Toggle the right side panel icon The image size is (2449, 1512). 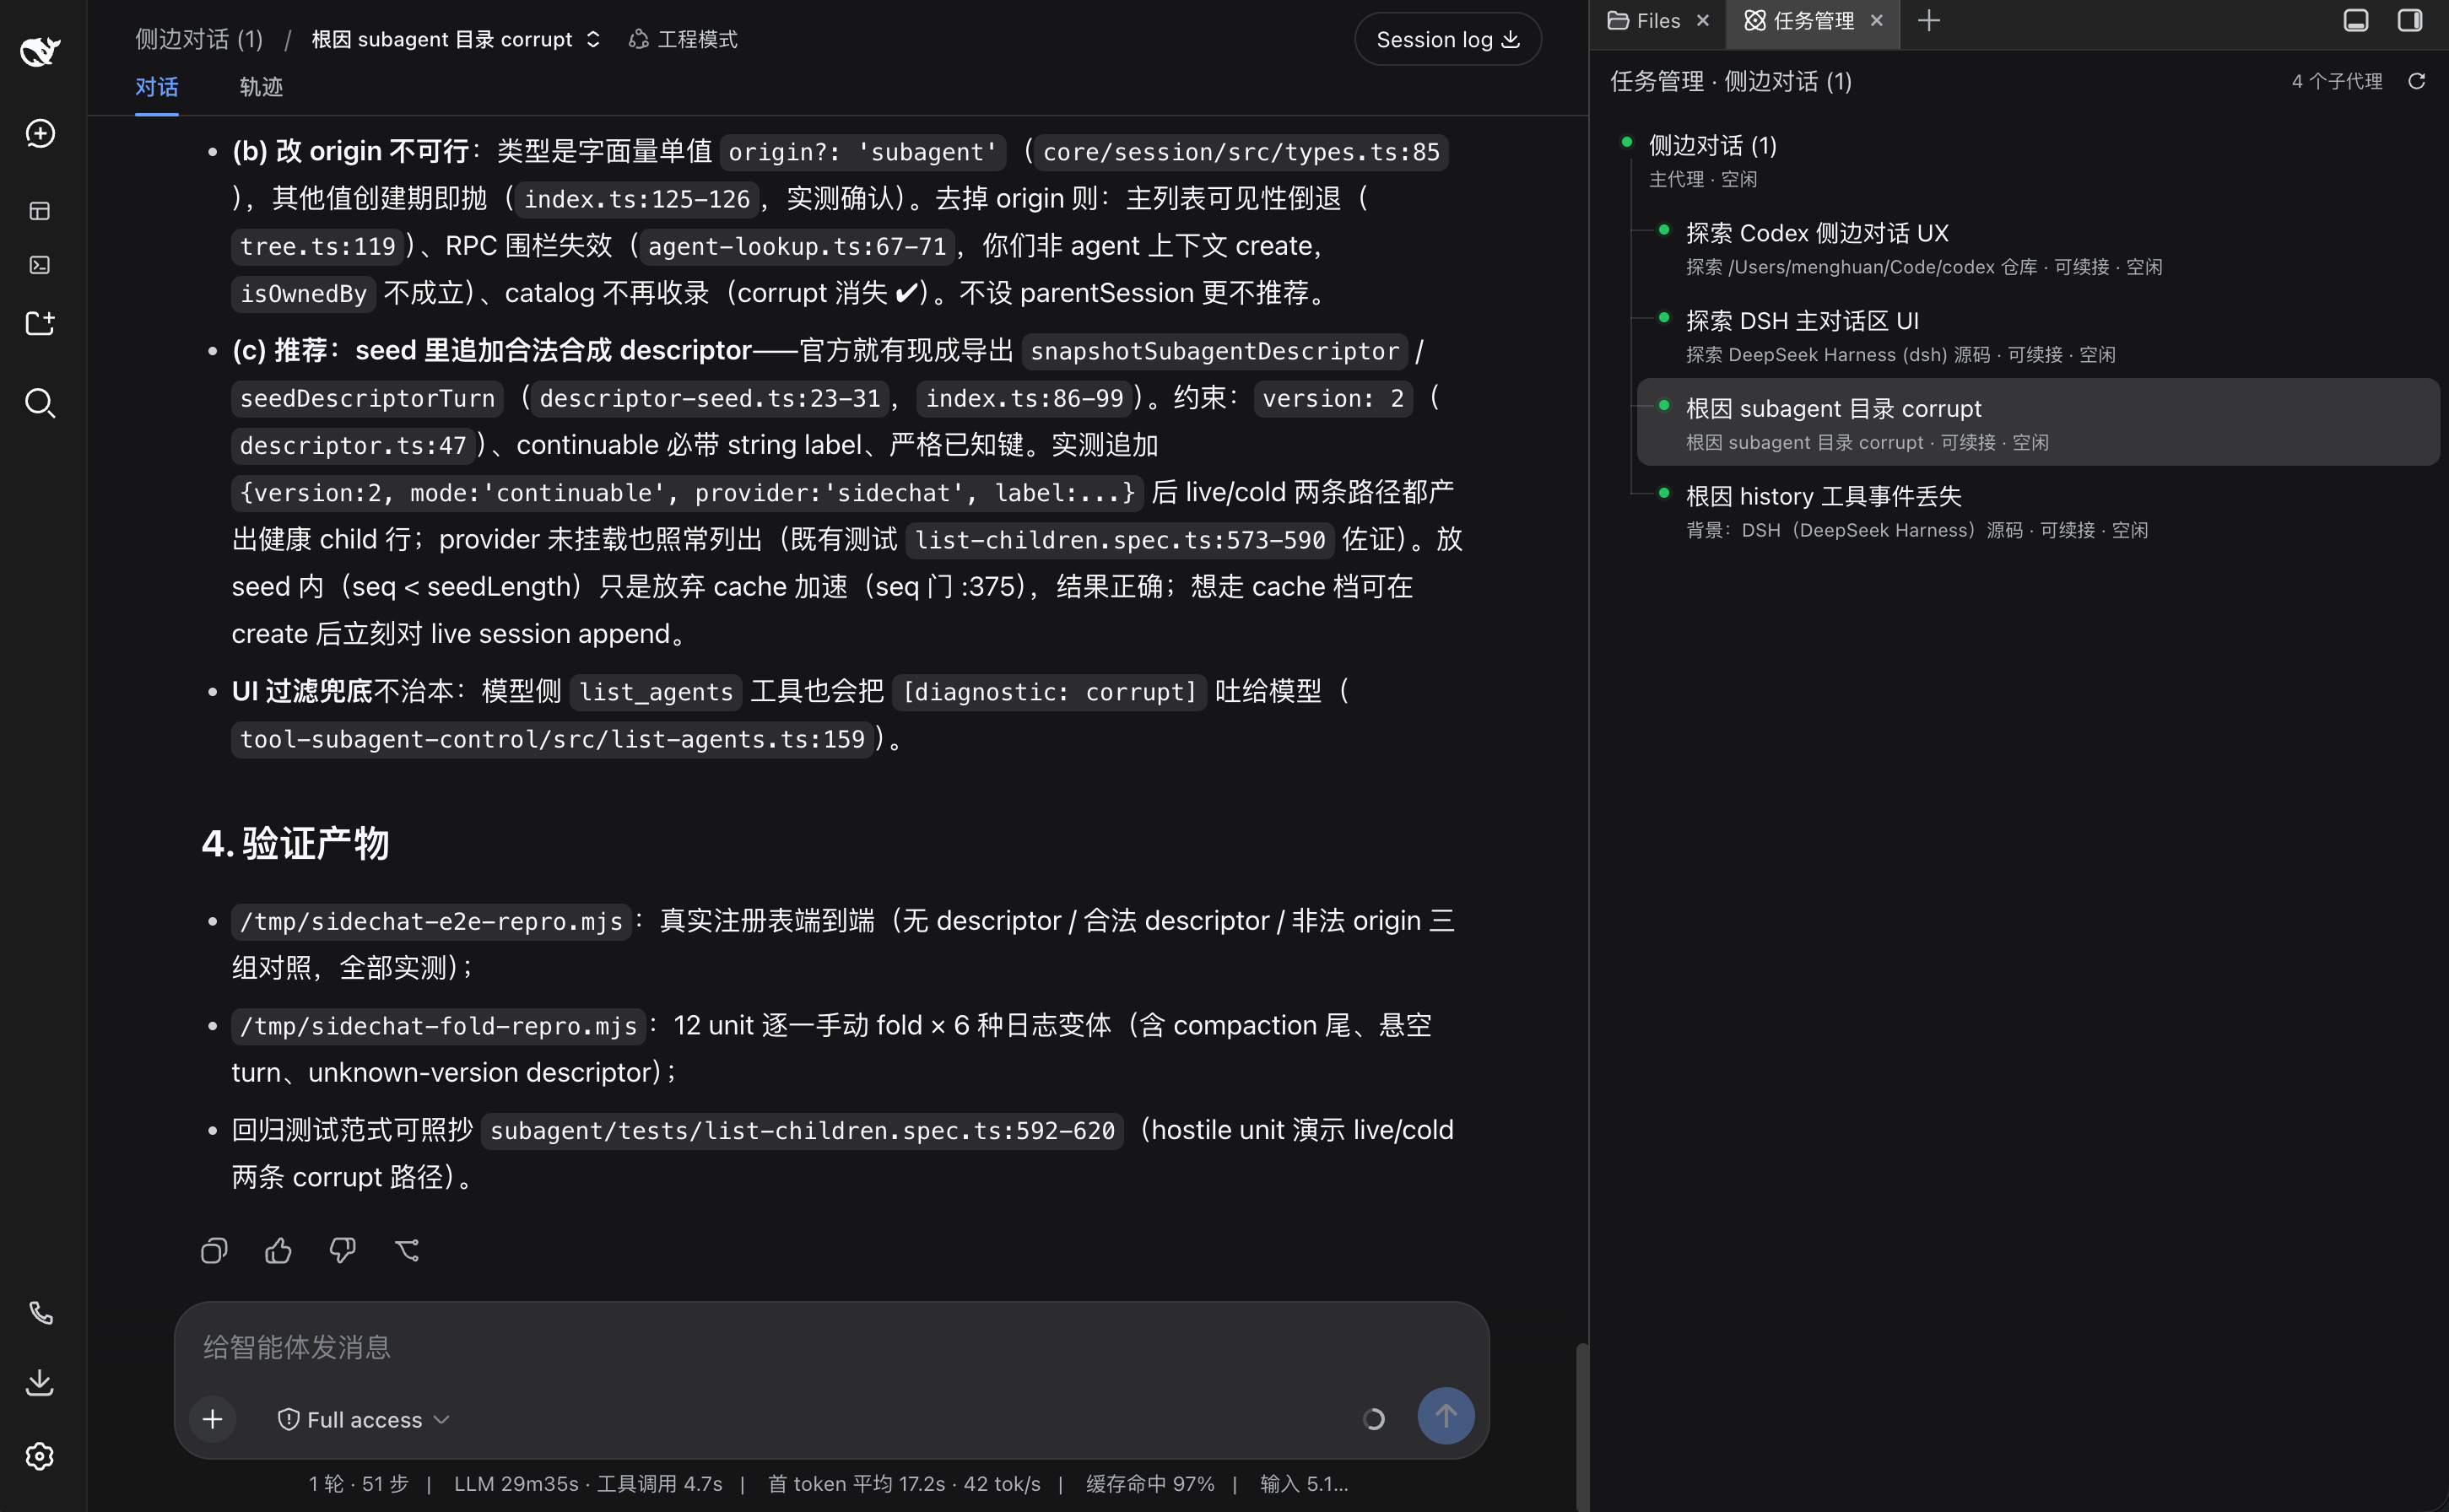2410,20
